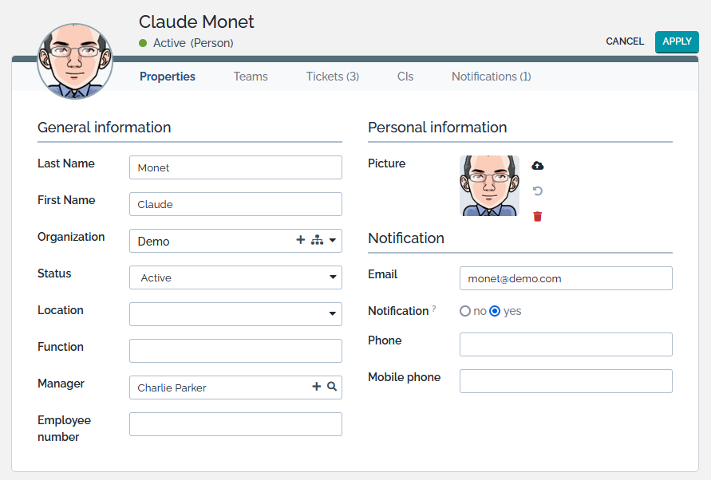Click the Phone input field

[566, 344]
